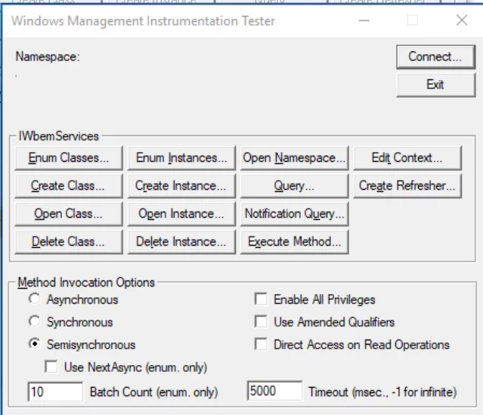Open the Enum Instances dialog
The height and width of the screenshot is (415, 483).
click(181, 158)
